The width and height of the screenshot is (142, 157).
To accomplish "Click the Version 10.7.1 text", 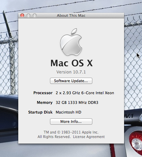I will [x=71, y=72].
